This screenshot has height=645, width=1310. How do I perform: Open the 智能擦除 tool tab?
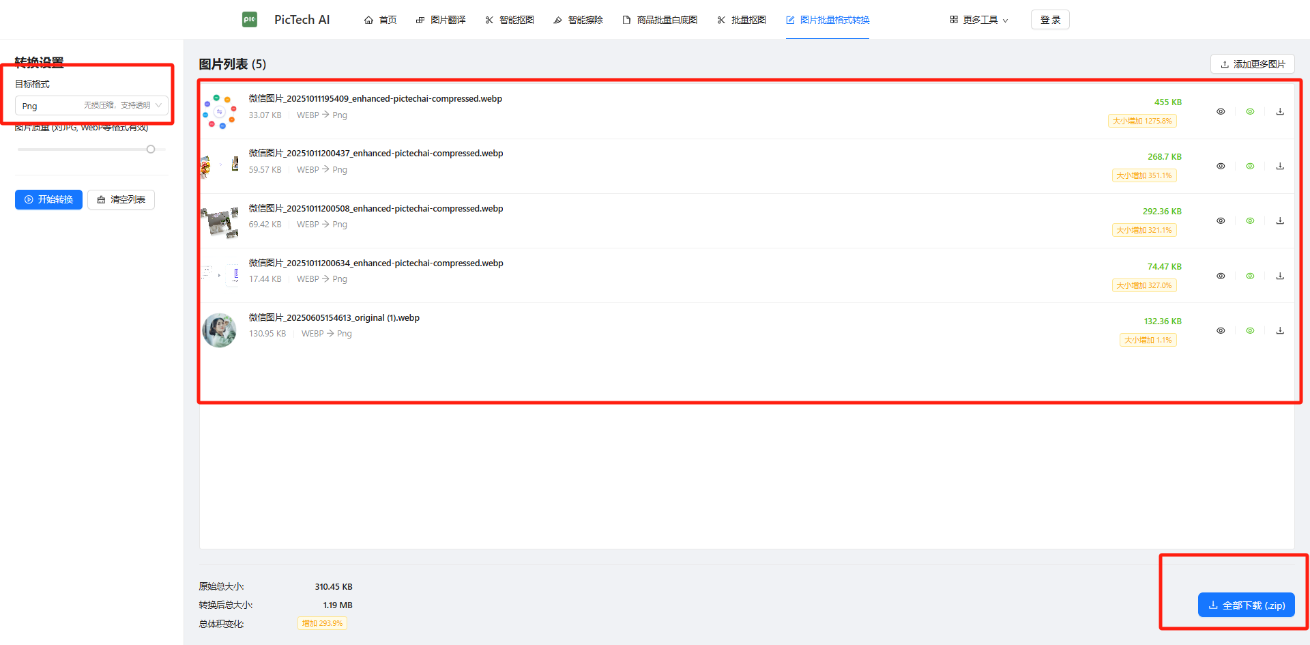[578, 20]
